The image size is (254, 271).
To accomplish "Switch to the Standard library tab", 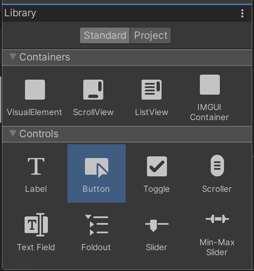I will click(x=105, y=35).
